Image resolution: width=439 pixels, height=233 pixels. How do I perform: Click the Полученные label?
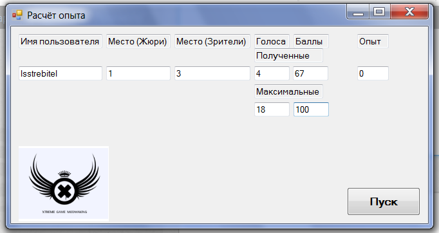click(288, 55)
